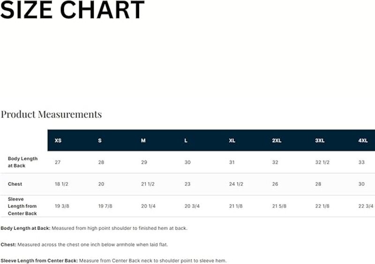Click the XL size column header

point(232,141)
